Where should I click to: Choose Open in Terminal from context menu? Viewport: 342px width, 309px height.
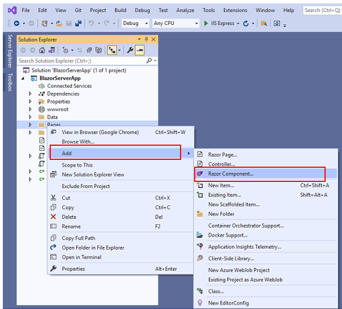[120, 257]
